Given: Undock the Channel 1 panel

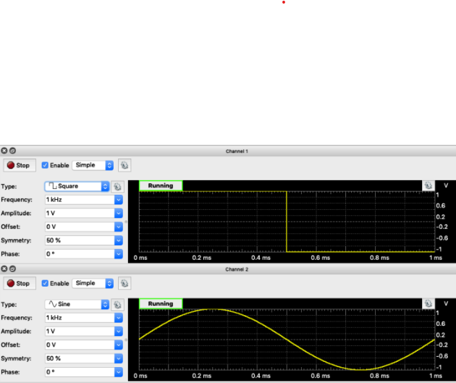Looking at the screenshot, I should pos(12,151).
